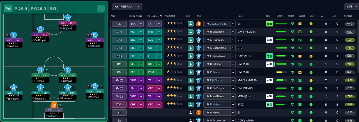The image size is (359, 122).
Task: Open personal instructions icon for A. Meret row
Action: pos(191,113)
